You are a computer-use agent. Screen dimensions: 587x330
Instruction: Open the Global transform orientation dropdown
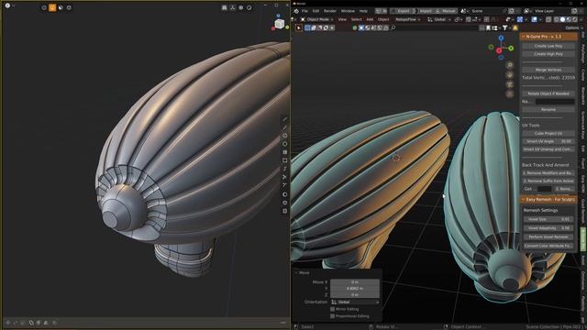tap(439, 19)
